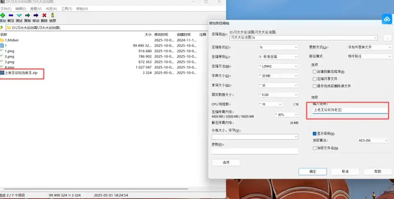The height and width of the screenshot is (199, 394).
Task: Click the 选项 button below 参数 field
Action: 226,162
